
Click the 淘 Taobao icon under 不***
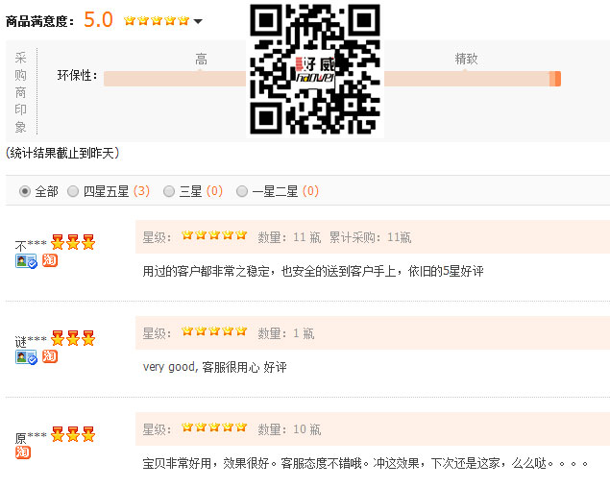50,260
